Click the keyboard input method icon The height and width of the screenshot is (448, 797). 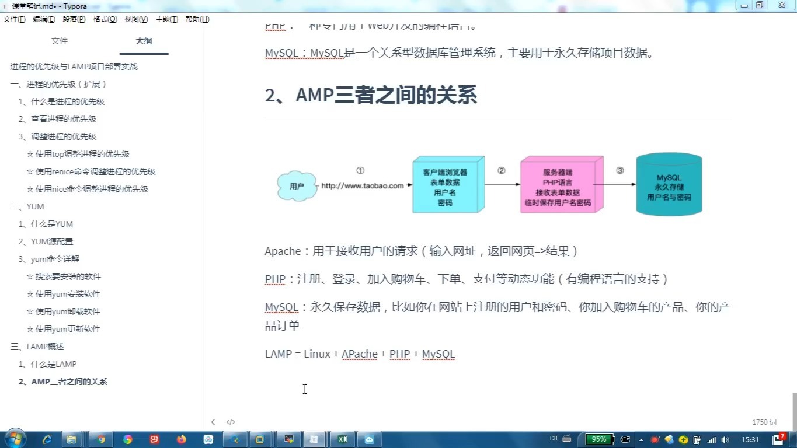(566, 439)
